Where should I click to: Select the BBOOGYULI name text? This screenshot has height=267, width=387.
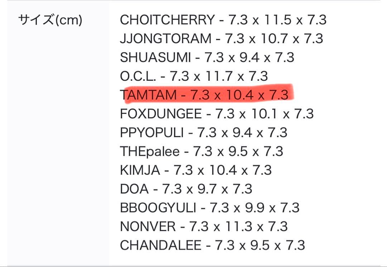pos(158,208)
